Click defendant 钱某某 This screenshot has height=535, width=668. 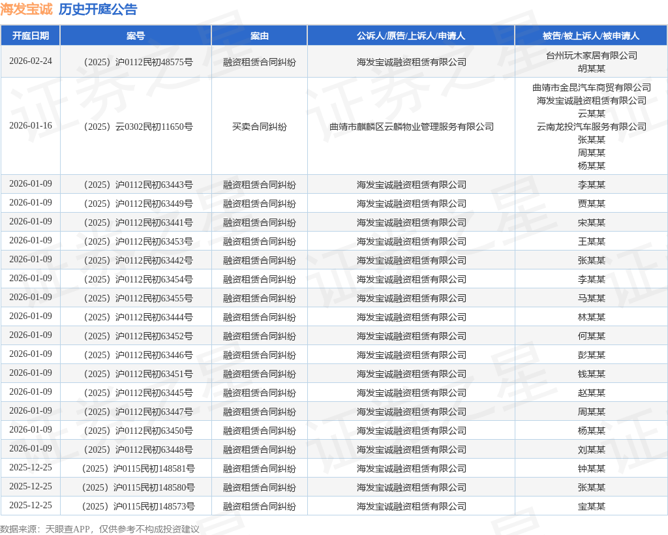[591, 374]
